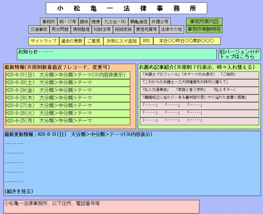This screenshot has height=214, width=263.
Task: Subscribe via the RSS button
Action: click(146, 41)
